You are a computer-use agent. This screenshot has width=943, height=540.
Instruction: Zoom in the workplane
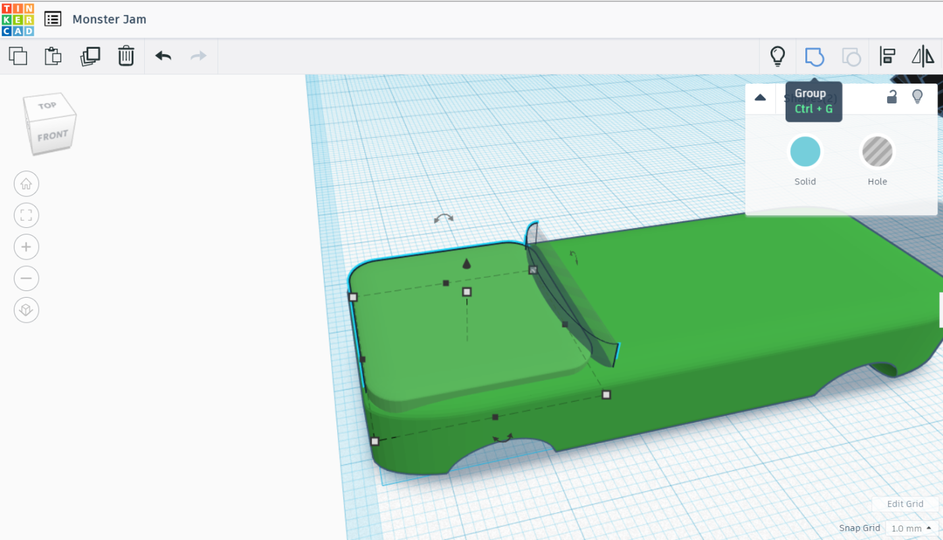[x=26, y=247]
